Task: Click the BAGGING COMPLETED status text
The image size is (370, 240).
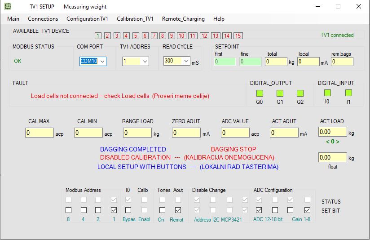Action: click(133, 149)
